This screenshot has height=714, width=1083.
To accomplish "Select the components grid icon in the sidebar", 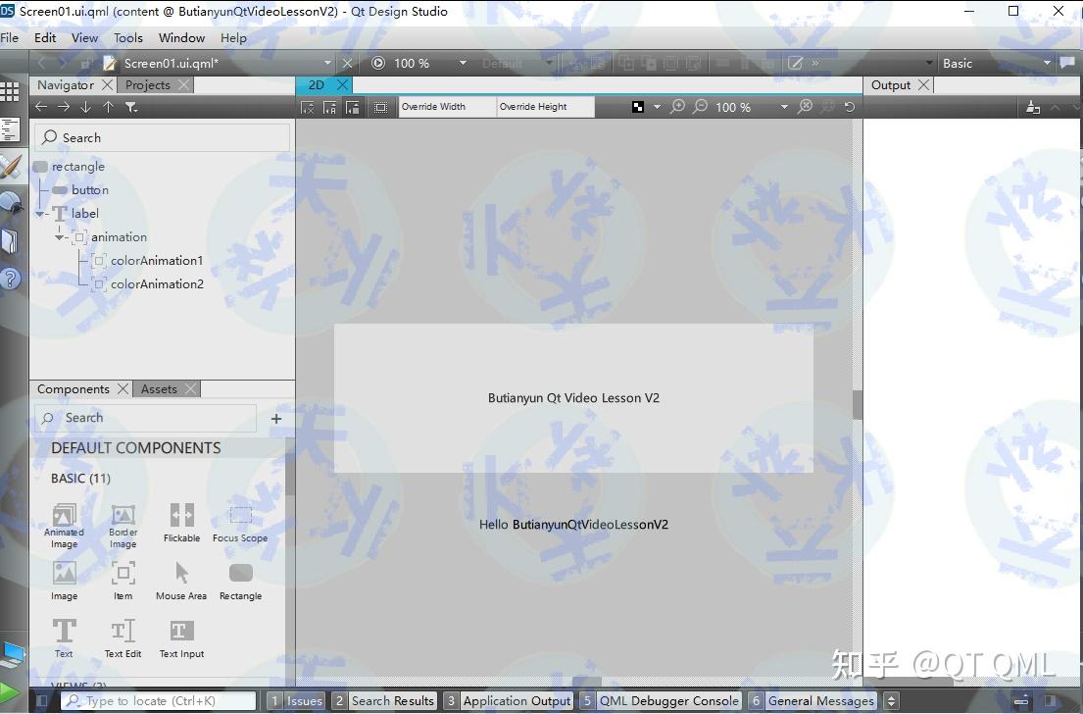I will (13, 91).
